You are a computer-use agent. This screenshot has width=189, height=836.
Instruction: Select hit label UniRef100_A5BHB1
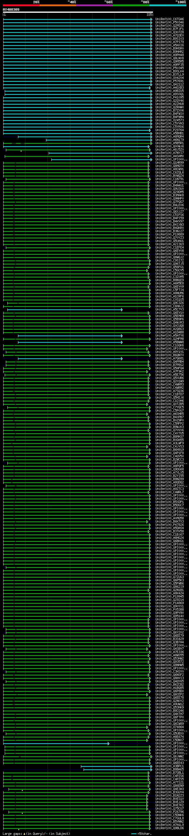tap(170, 133)
